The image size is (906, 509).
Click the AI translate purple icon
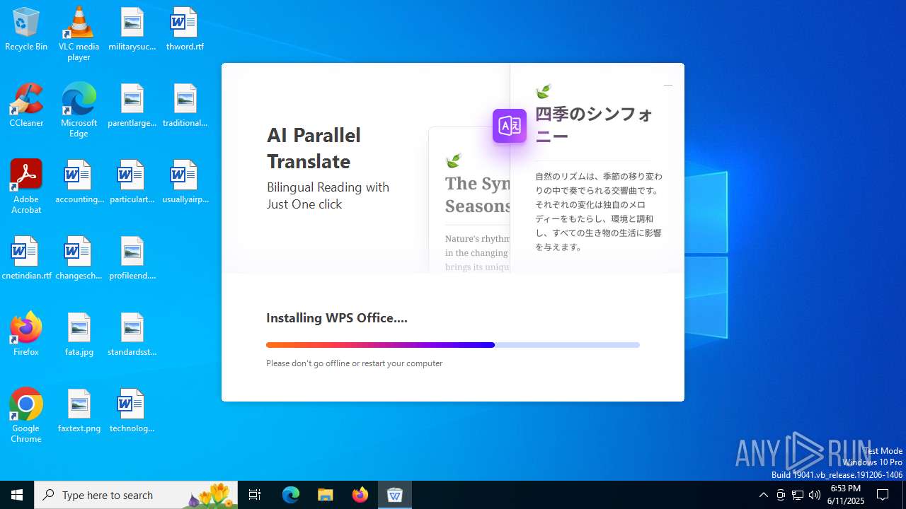[510, 126]
